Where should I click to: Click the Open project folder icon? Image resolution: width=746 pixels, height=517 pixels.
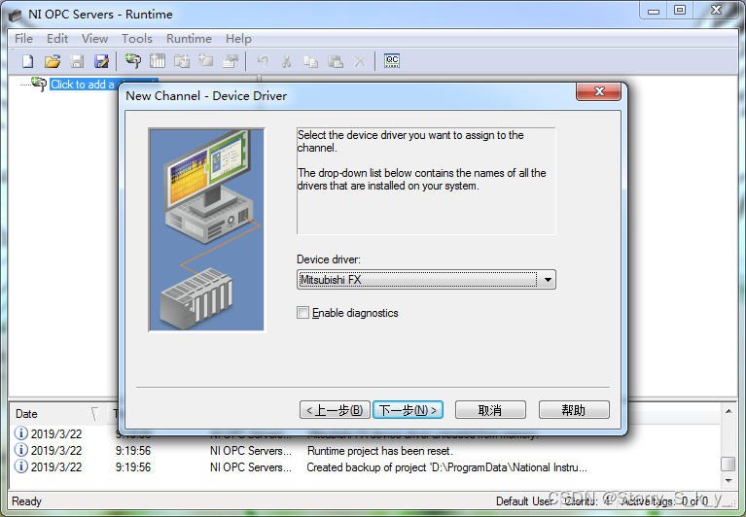tap(53, 61)
